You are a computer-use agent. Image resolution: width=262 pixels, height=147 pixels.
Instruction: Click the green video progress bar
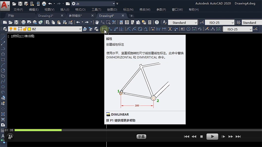point(38,130)
